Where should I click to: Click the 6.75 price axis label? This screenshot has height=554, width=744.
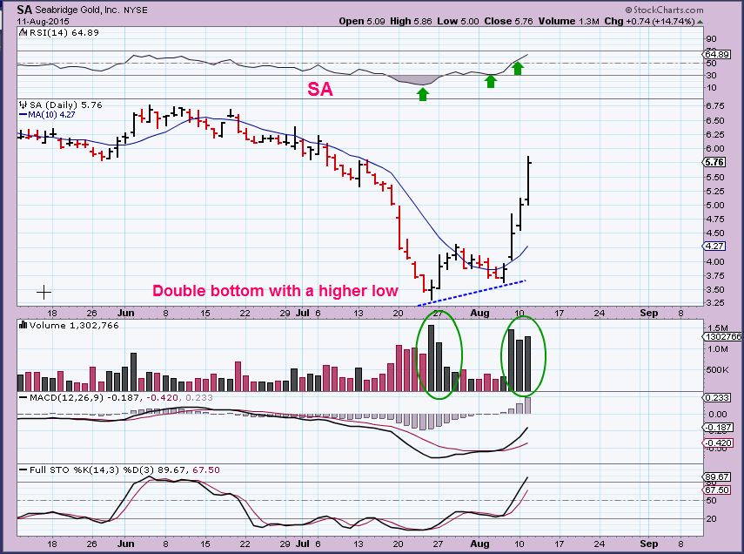(x=715, y=106)
